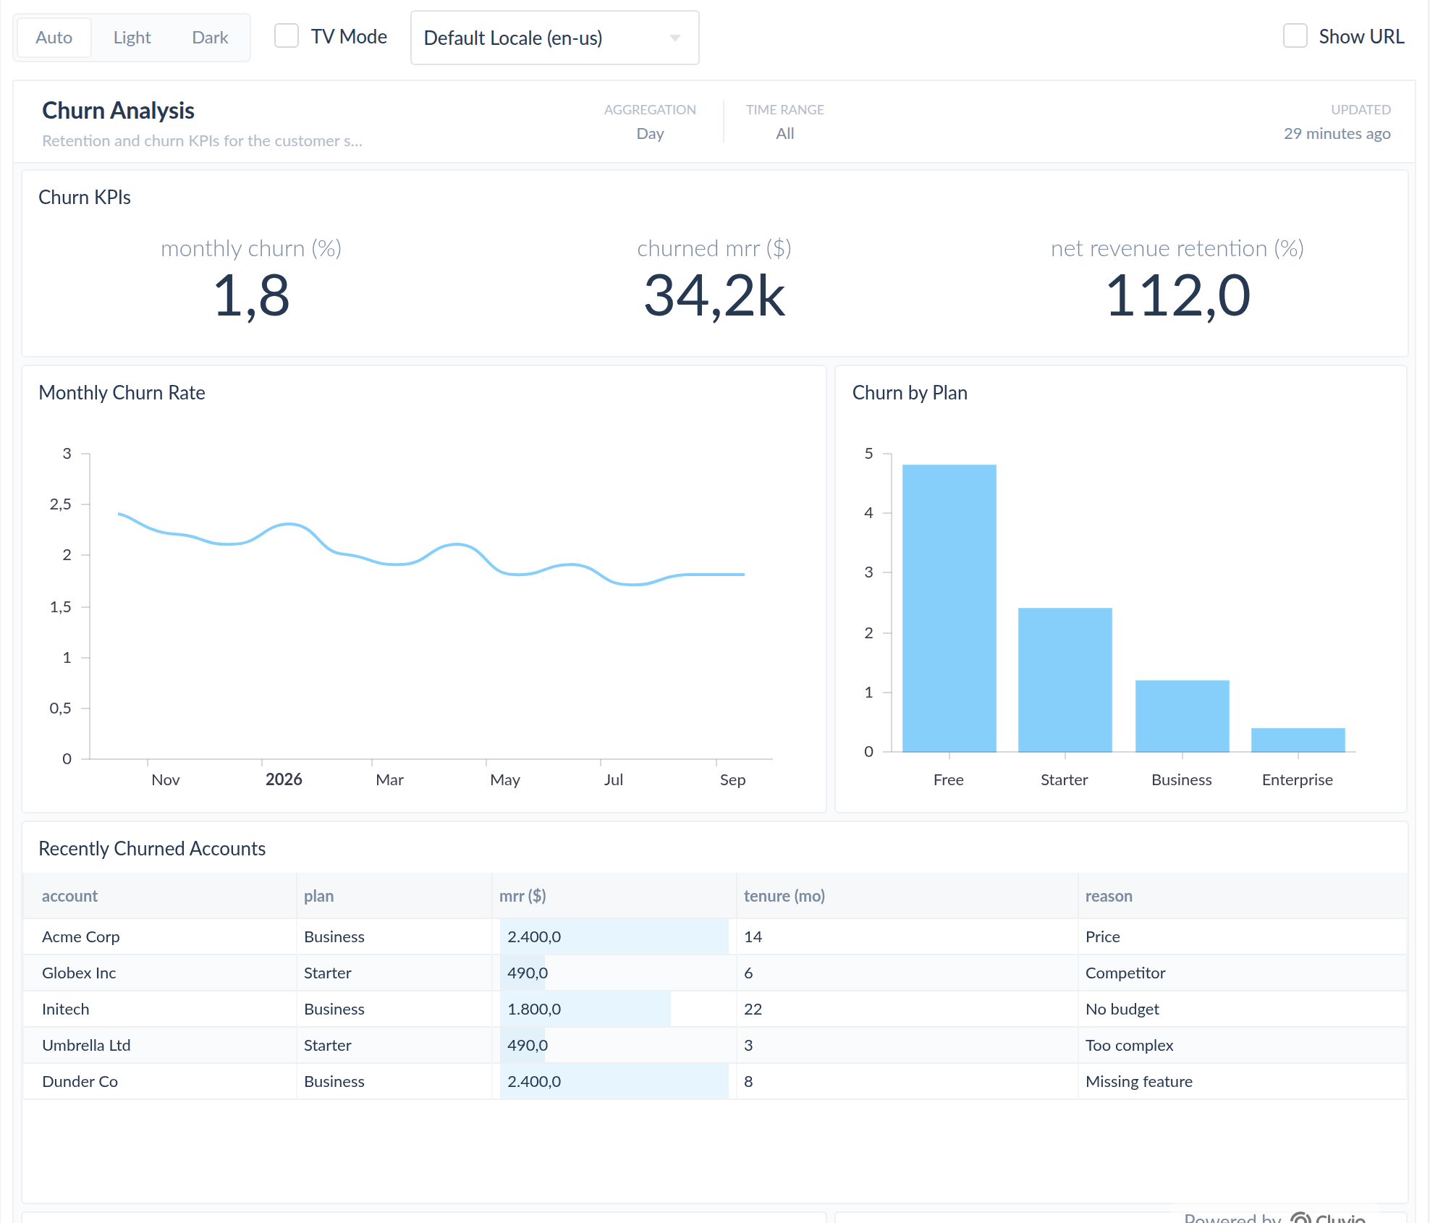1430x1223 pixels.
Task: Click the monthly churn KPI value
Action: 251,296
